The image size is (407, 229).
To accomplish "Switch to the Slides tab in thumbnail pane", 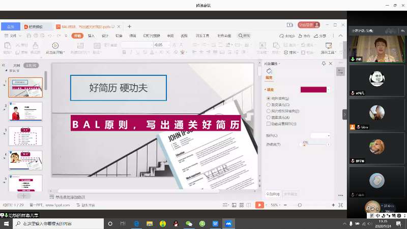I will click(x=31, y=65).
